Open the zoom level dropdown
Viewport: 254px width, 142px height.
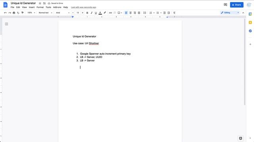coord(31,13)
